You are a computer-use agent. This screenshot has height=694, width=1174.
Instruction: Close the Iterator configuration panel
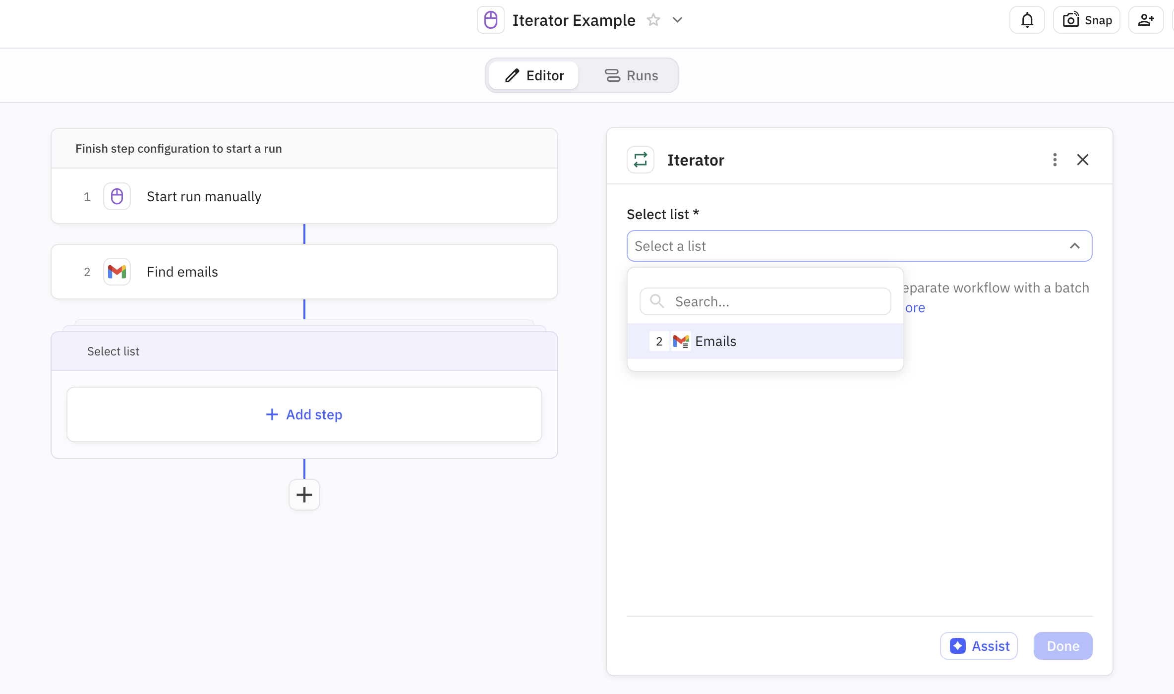(1082, 160)
